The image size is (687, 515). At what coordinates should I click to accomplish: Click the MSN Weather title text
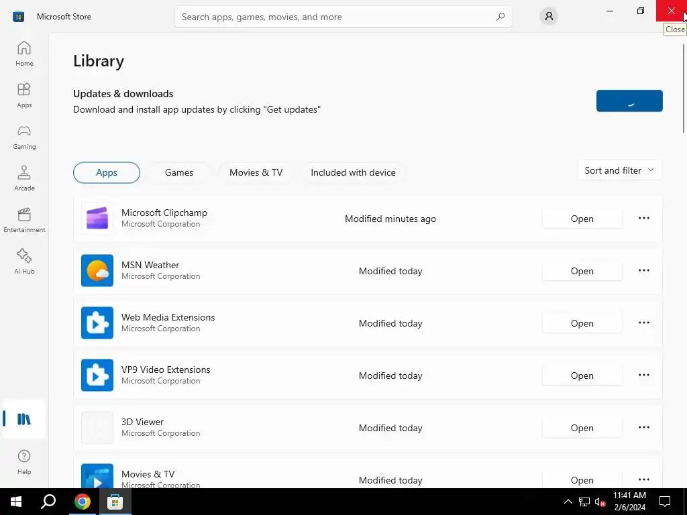click(x=150, y=265)
